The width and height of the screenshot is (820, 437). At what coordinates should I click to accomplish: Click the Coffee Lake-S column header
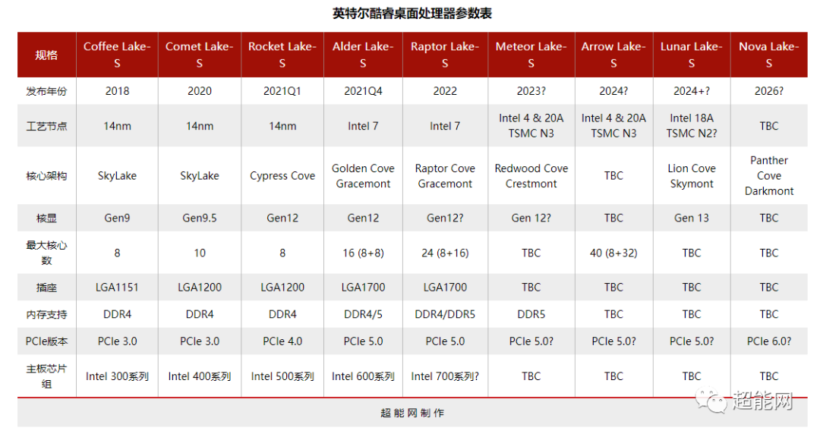point(117,55)
